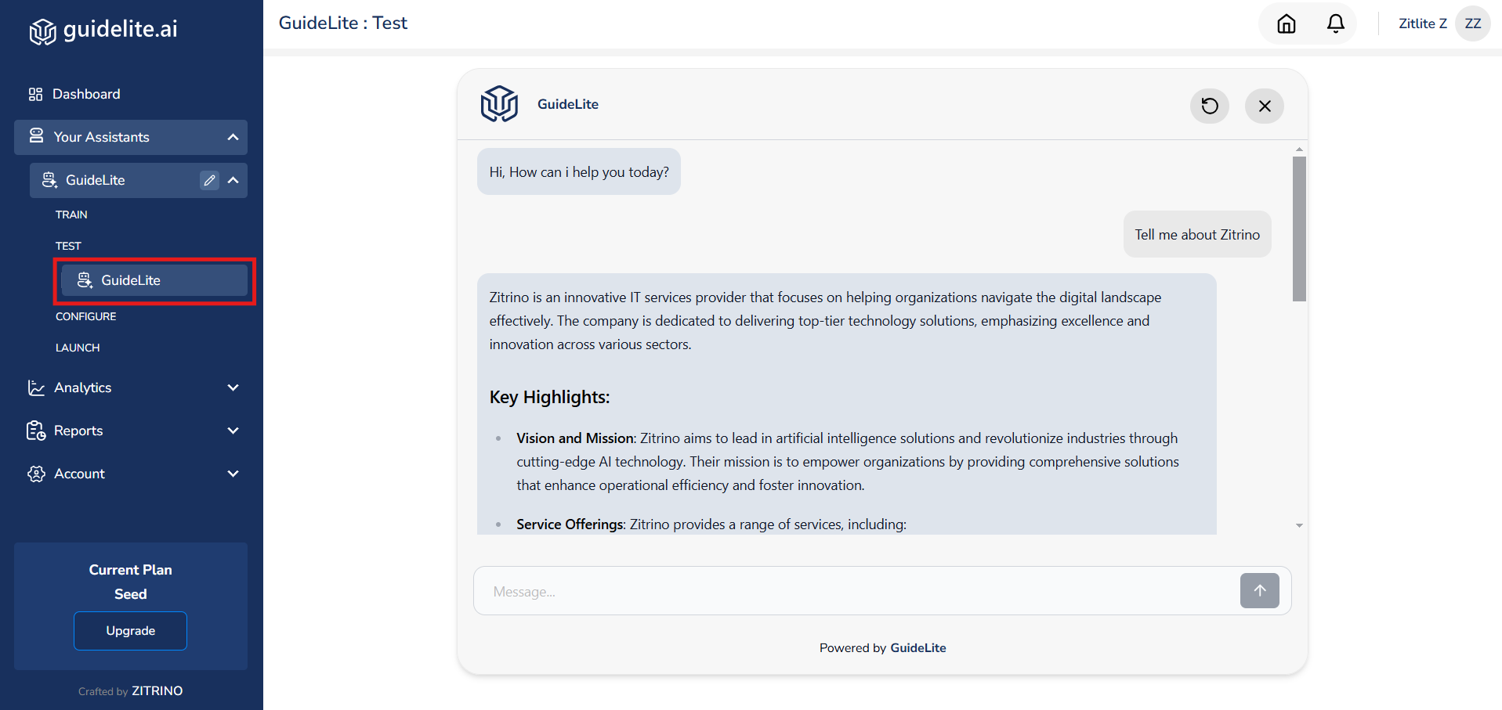1502x710 pixels.
Task: Open the Dashboard grid icon
Action: coord(35,95)
